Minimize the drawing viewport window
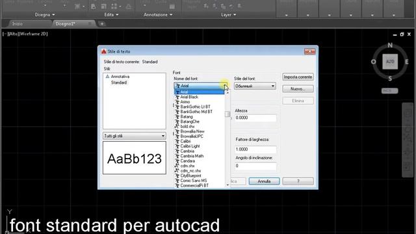Viewport: 416px width, 234px height. 395,34
